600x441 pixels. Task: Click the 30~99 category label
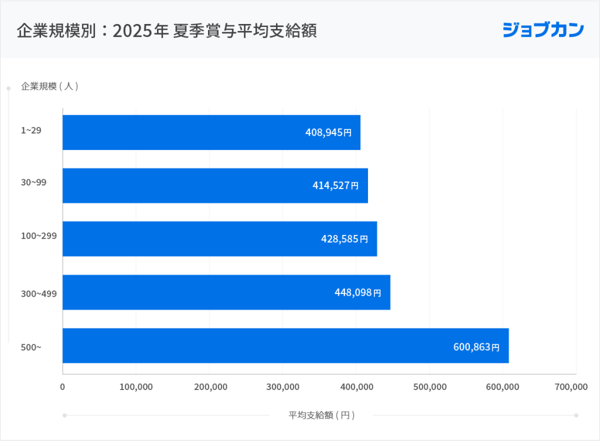click(x=33, y=183)
